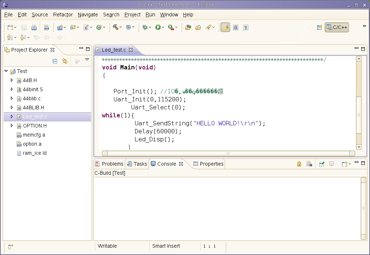Close the Project Explorer view
The width and height of the screenshot is (370, 255).
pos(52,50)
